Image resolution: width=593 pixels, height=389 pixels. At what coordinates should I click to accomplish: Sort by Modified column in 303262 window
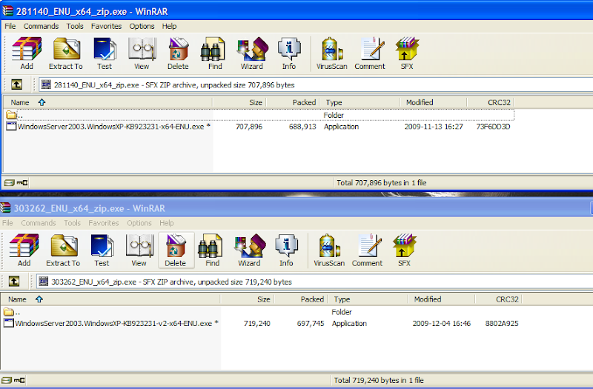coord(441,299)
